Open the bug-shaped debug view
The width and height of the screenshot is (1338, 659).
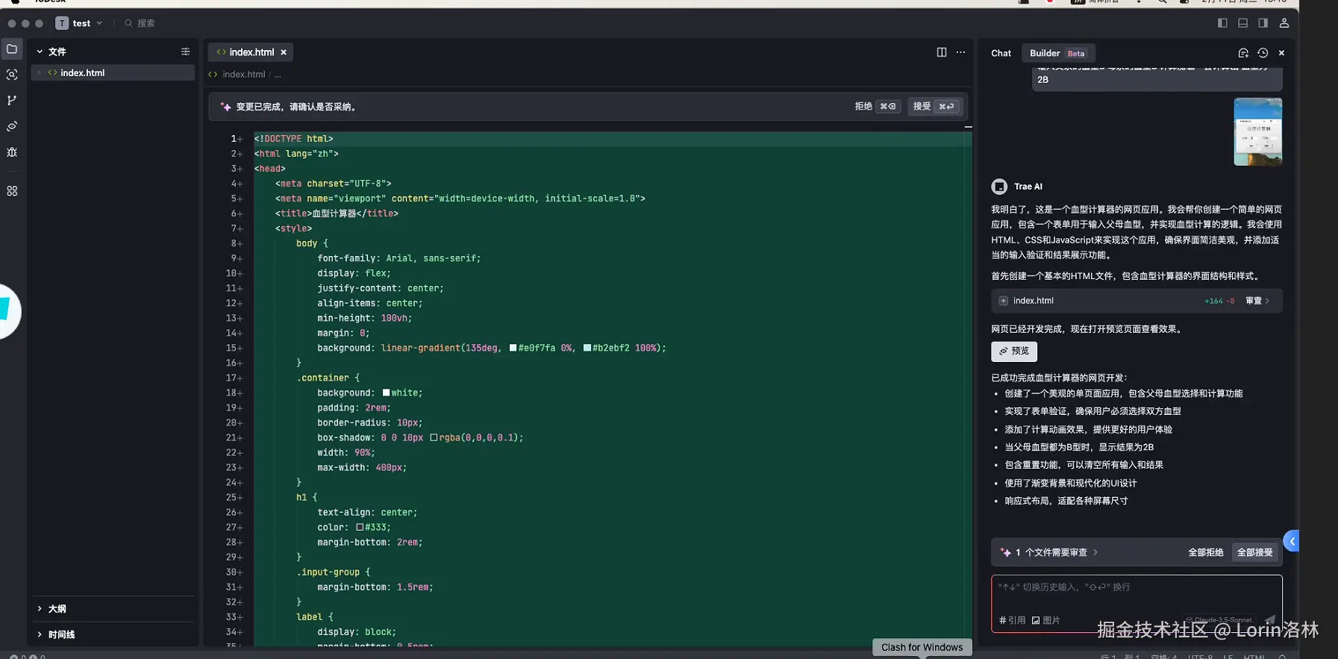pyautogui.click(x=12, y=152)
